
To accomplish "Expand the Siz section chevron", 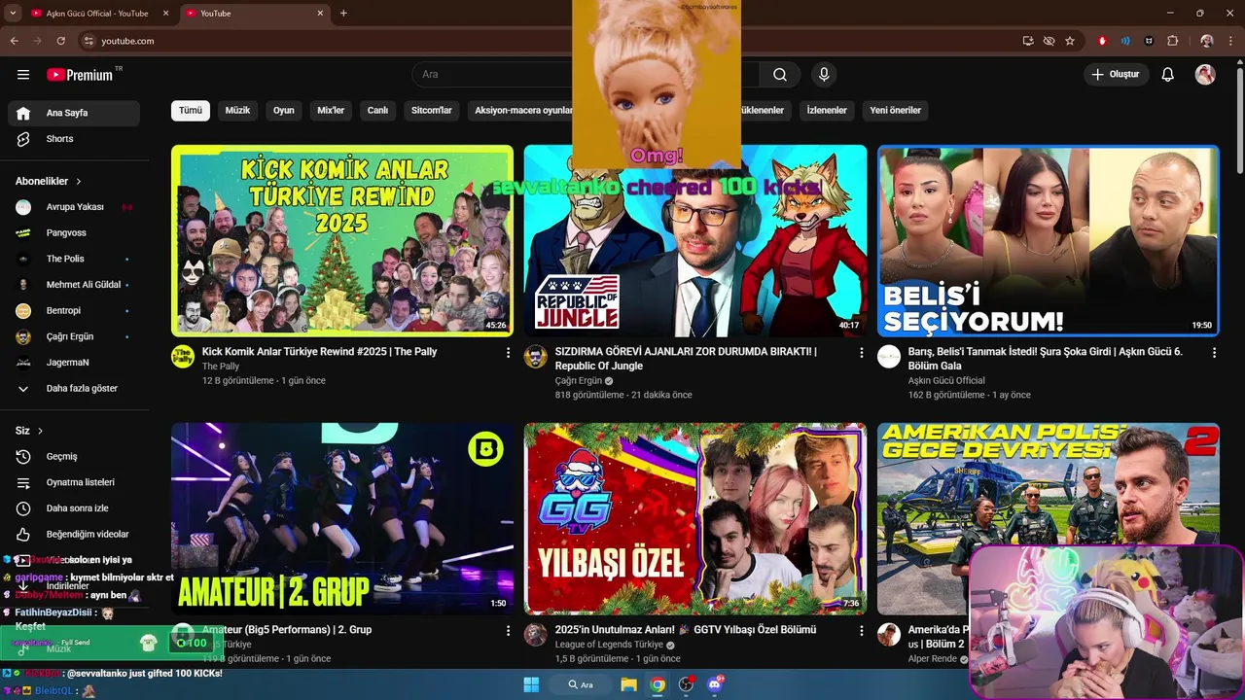I will (x=41, y=431).
